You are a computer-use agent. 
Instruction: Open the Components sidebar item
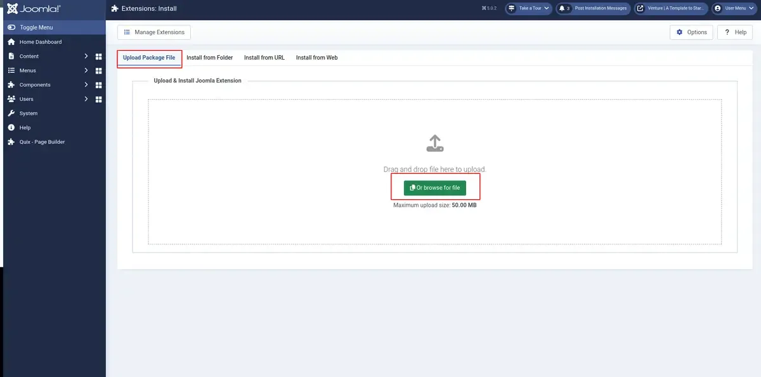click(x=35, y=85)
